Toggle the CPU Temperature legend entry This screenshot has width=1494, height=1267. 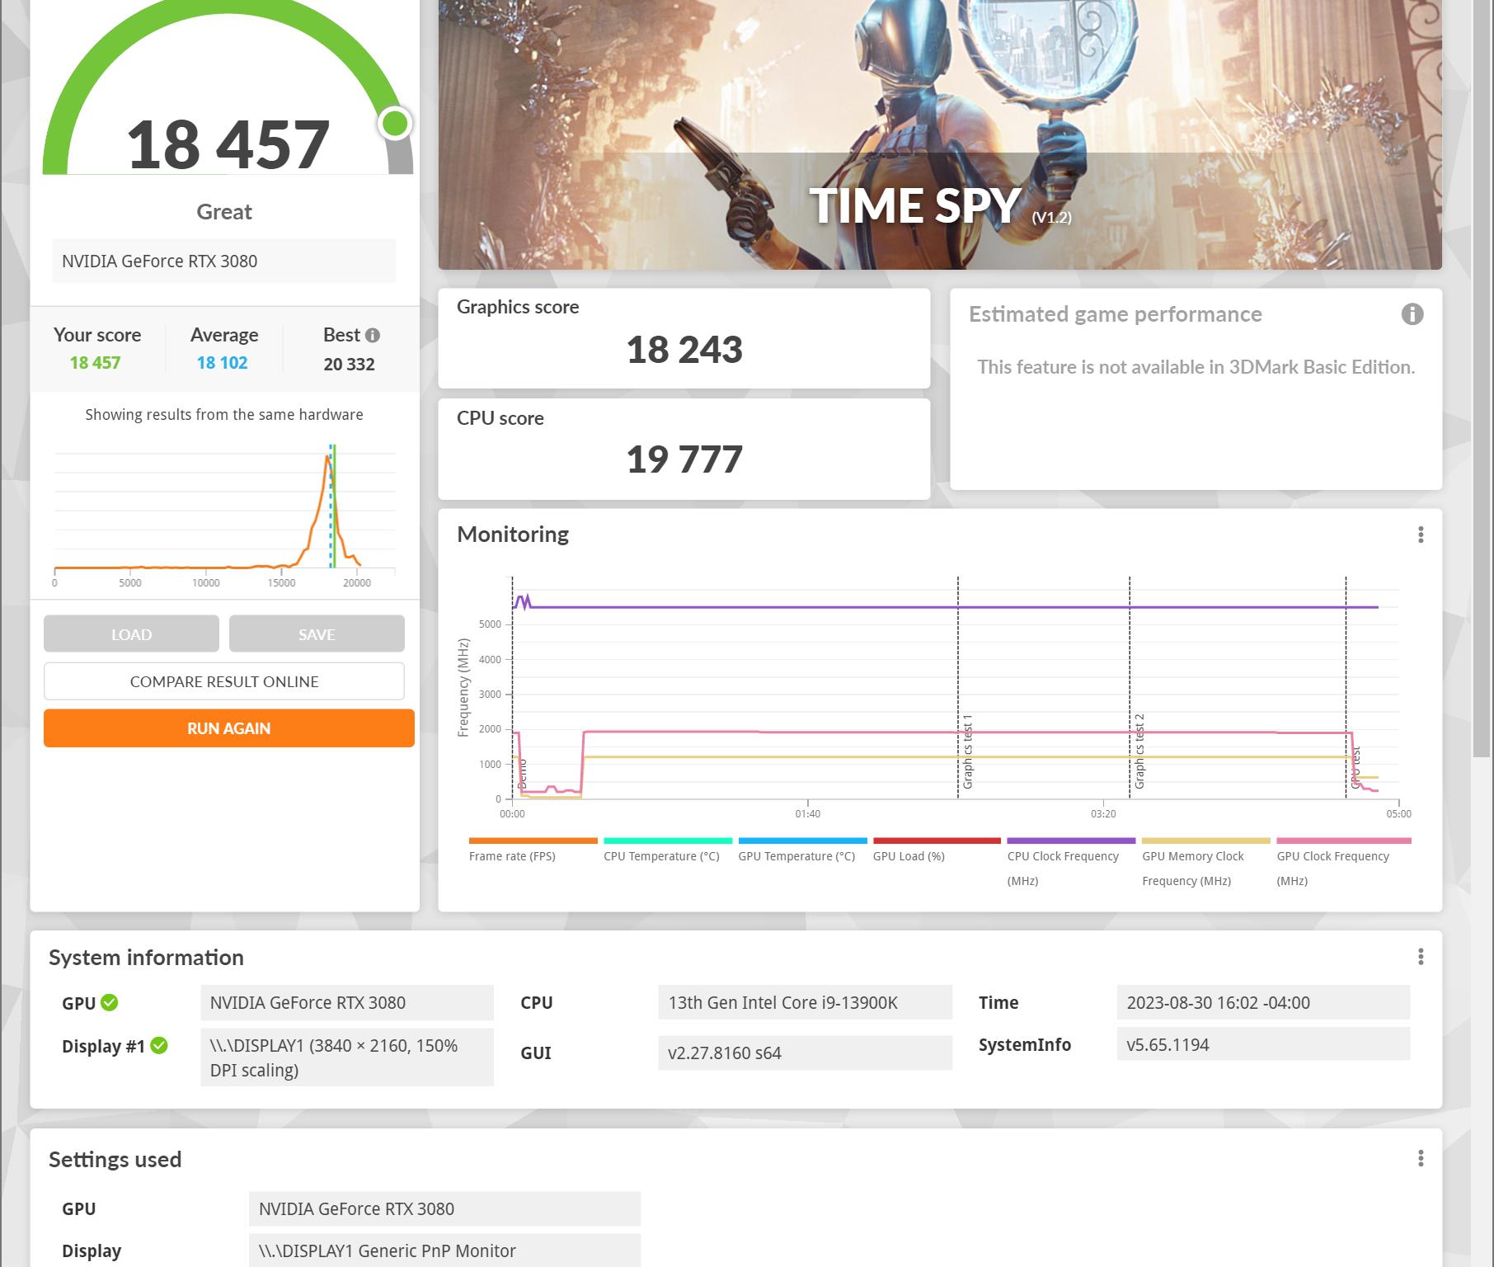click(661, 856)
